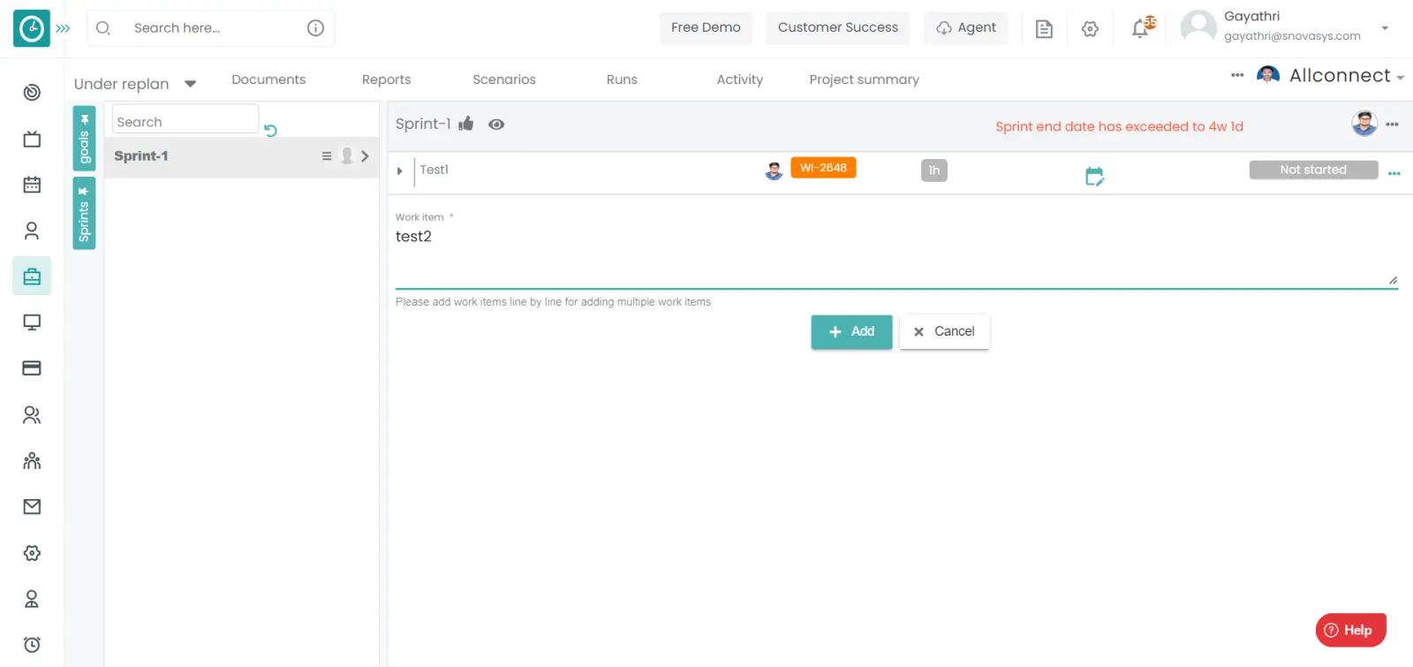Click the refresh icon next to sprint search
Image resolution: width=1413 pixels, height=667 pixels.
click(270, 131)
